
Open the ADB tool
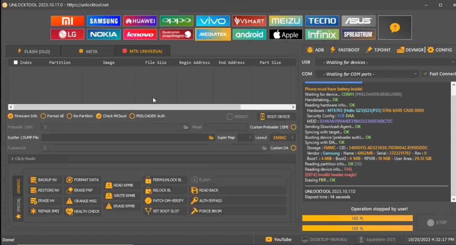point(315,50)
